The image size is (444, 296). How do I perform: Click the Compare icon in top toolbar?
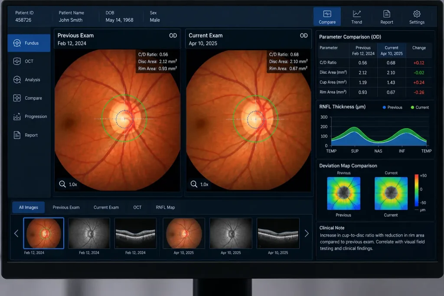[327, 13]
